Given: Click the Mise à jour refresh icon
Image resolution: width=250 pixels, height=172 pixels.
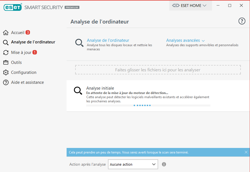Looking at the screenshot, I should pyautogui.click(x=6, y=53).
